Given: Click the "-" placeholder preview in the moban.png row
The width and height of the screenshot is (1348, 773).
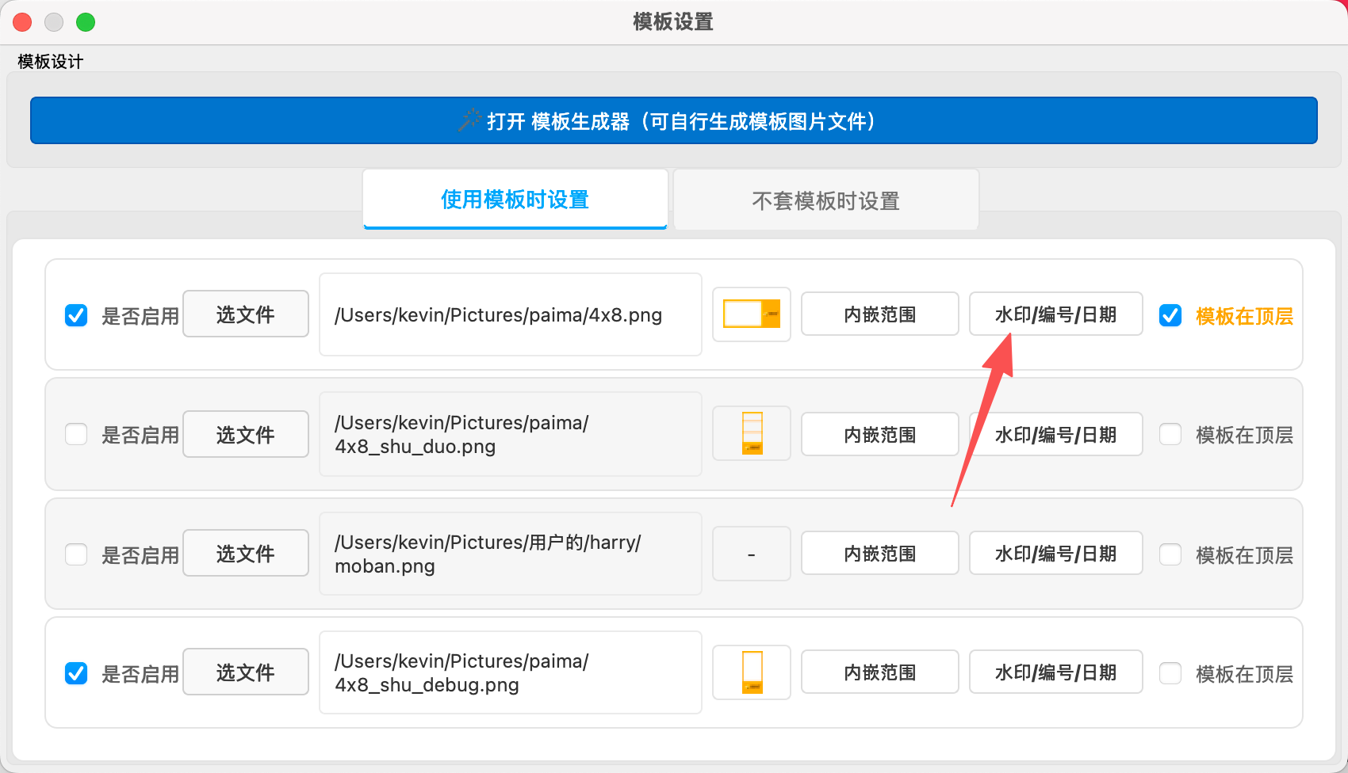Looking at the screenshot, I should 751,553.
